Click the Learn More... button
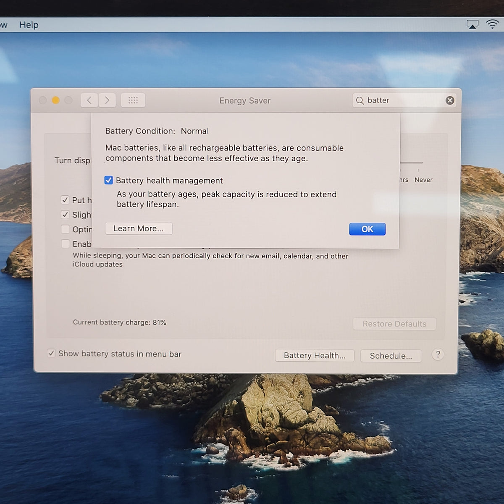Image resolution: width=504 pixels, height=504 pixels. pyautogui.click(x=139, y=228)
